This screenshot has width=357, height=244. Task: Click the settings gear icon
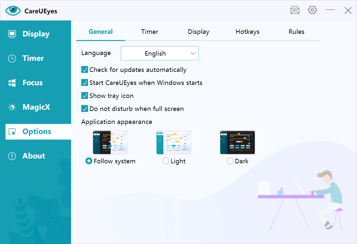click(312, 10)
